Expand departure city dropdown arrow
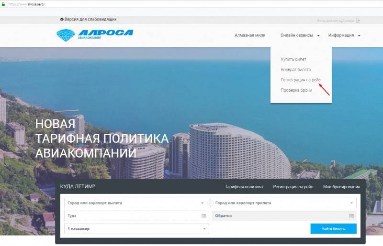 (x=202, y=203)
